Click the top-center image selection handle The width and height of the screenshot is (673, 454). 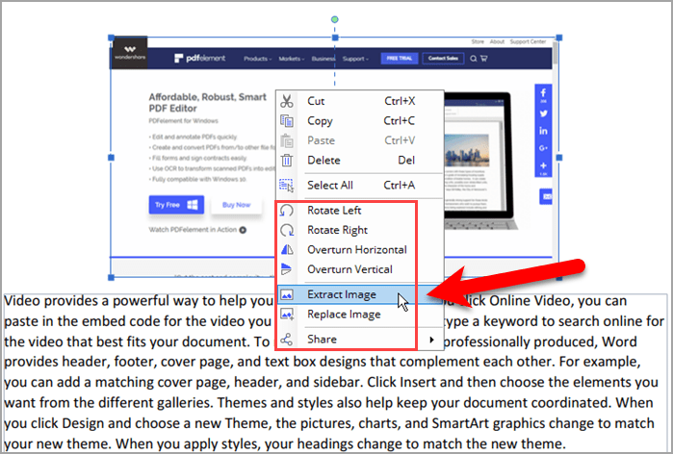click(335, 38)
